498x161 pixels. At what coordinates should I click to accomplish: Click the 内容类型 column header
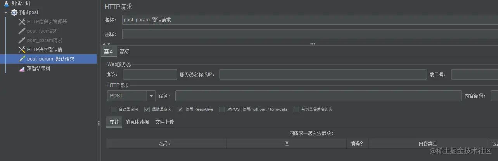pyautogui.click(x=428, y=144)
